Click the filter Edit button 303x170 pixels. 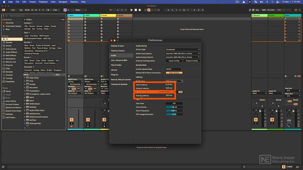click(62, 19)
